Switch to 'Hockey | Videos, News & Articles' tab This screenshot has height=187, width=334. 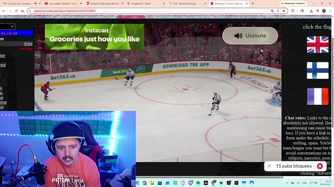(x=104, y=4)
